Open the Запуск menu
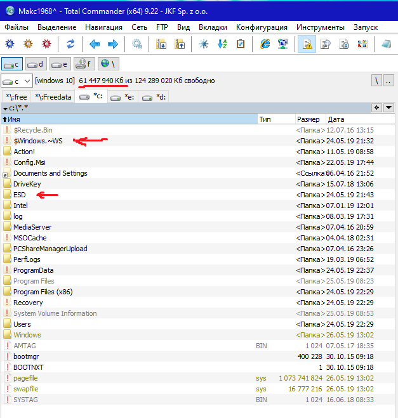The height and width of the screenshot is (418, 398). tap(366, 27)
